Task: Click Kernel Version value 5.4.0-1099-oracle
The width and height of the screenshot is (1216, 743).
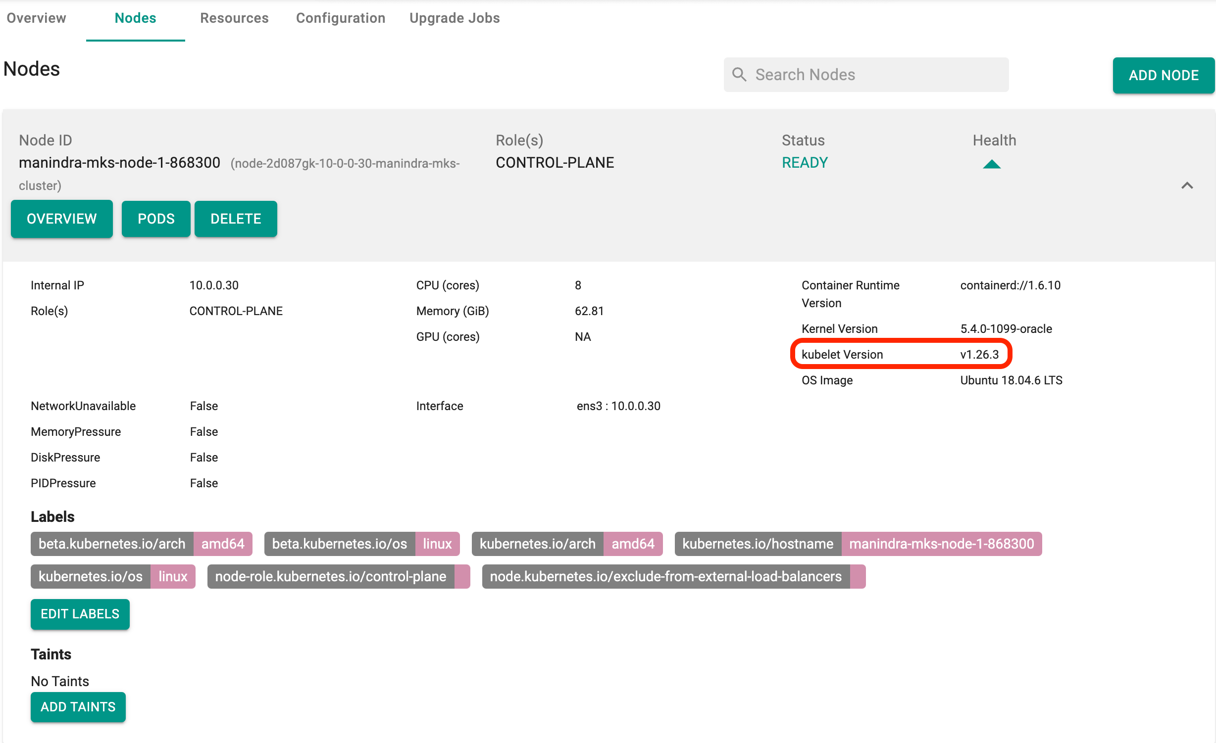Action: [x=1006, y=329]
